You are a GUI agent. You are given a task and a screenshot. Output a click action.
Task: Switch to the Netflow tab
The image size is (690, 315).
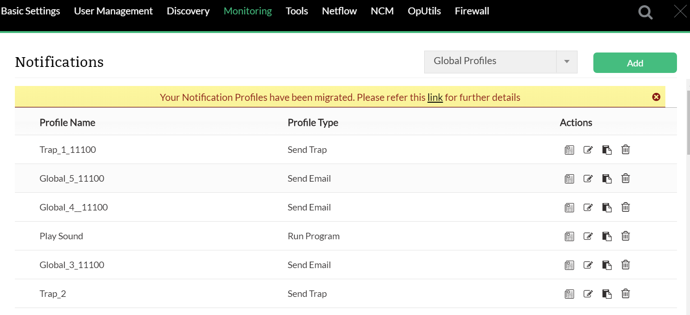339,11
